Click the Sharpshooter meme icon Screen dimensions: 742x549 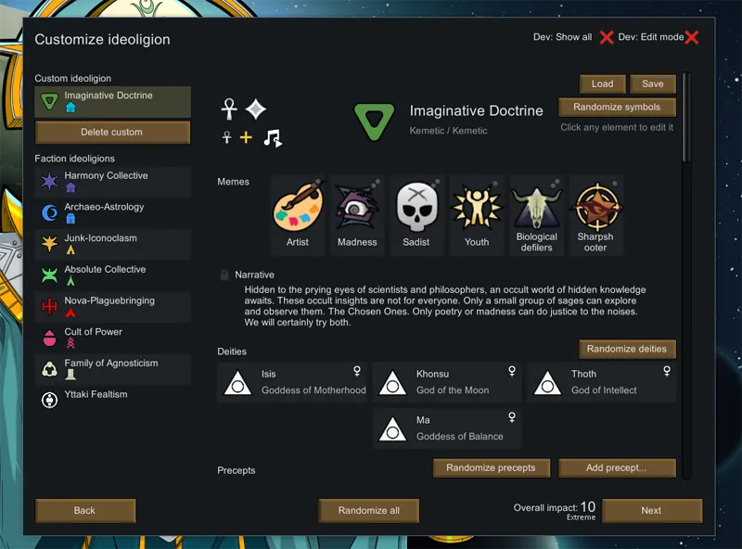pyautogui.click(x=595, y=209)
